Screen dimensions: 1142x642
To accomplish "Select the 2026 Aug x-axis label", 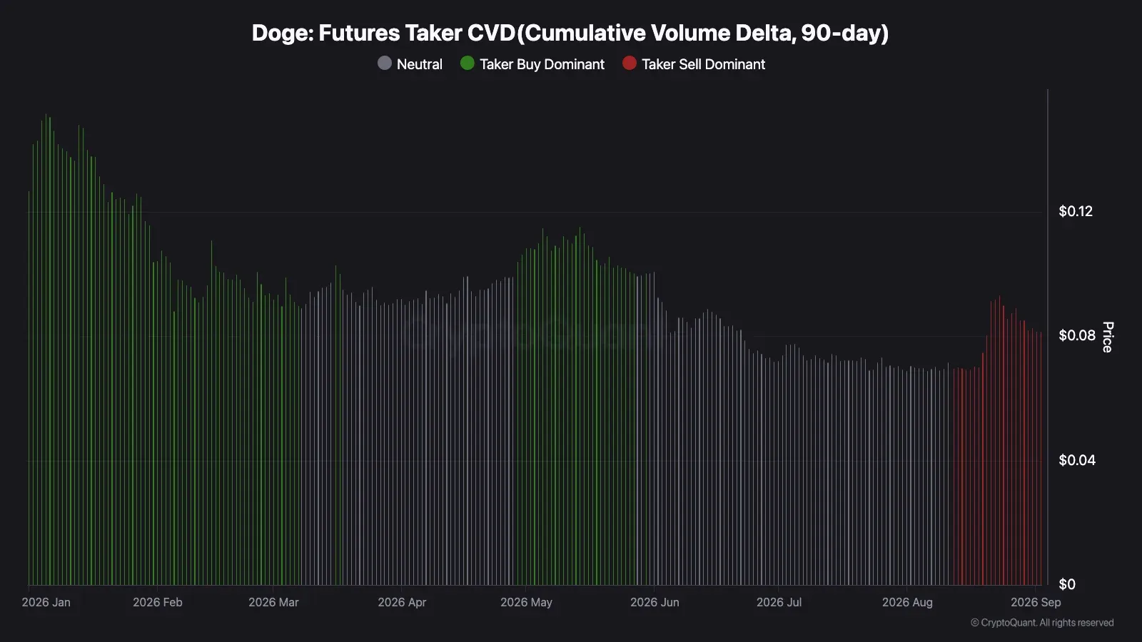I will coord(907,602).
